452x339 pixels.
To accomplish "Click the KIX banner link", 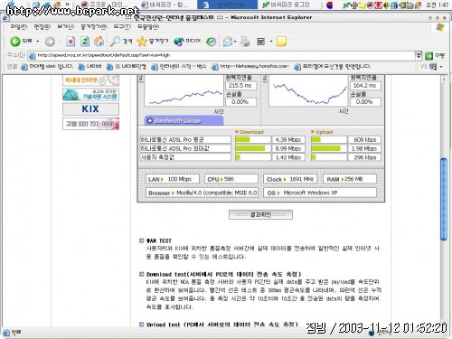I will (90, 108).
